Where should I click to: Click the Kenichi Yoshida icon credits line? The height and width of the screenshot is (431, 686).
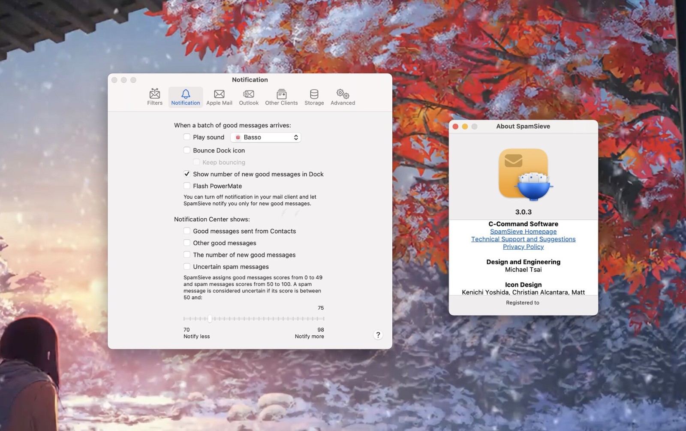point(523,292)
